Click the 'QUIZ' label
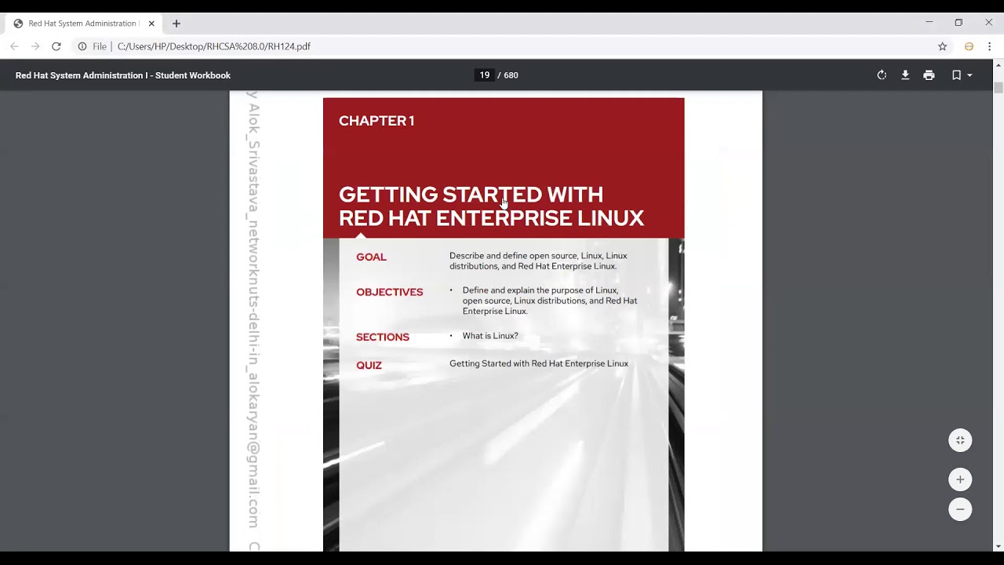Image resolution: width=1004 pixels, height=565 pixels. pyautogui.click(x=369, y=366)
